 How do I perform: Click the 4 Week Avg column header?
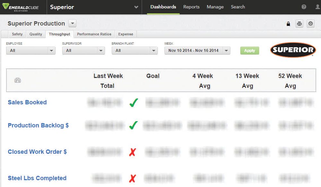coord(203,81)
